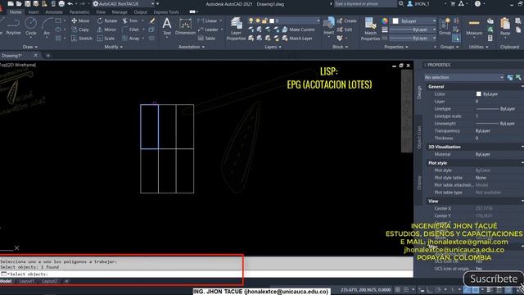The image size is (524, 295).
Task: Toggle layer 0 on/off lightbulb icon
Action: [251, 20]
